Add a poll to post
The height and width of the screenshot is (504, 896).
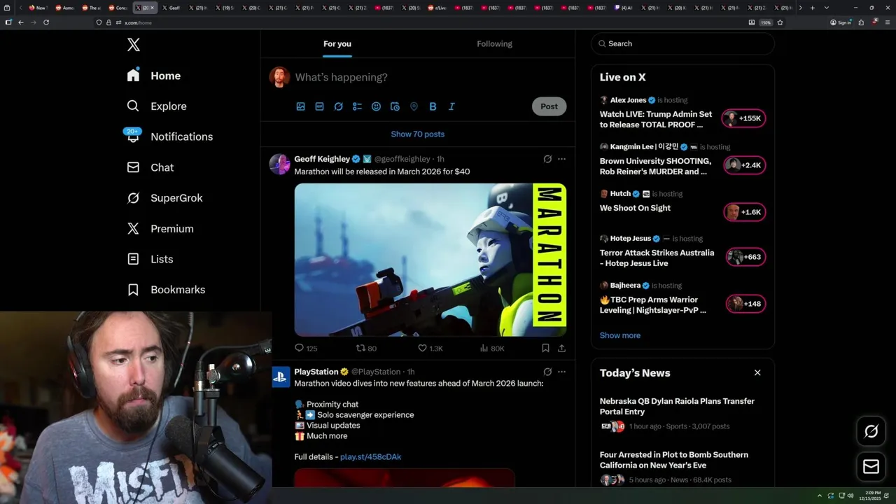(x=357, y=106)
